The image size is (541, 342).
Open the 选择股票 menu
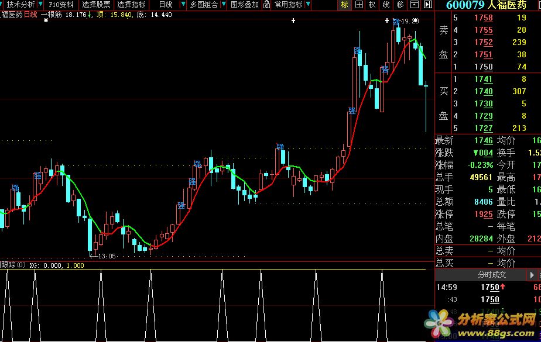point(96,5)
